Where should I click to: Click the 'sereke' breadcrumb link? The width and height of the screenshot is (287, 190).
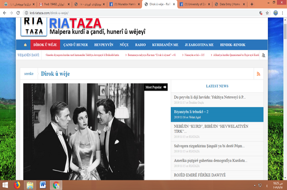tap(29, 74)
